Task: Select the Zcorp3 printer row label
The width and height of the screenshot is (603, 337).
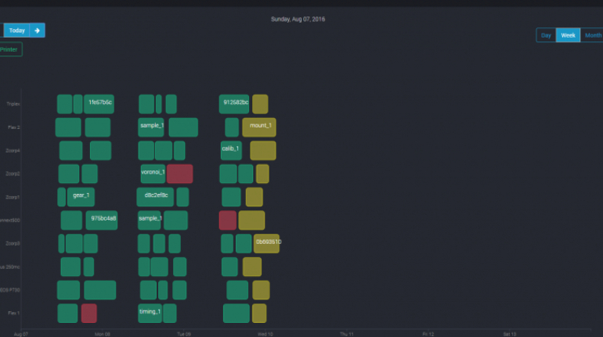Action: (13, 243)
